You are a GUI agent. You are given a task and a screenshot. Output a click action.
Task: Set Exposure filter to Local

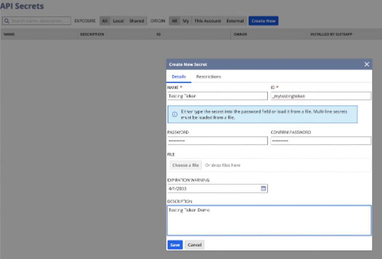click(118, 21)
